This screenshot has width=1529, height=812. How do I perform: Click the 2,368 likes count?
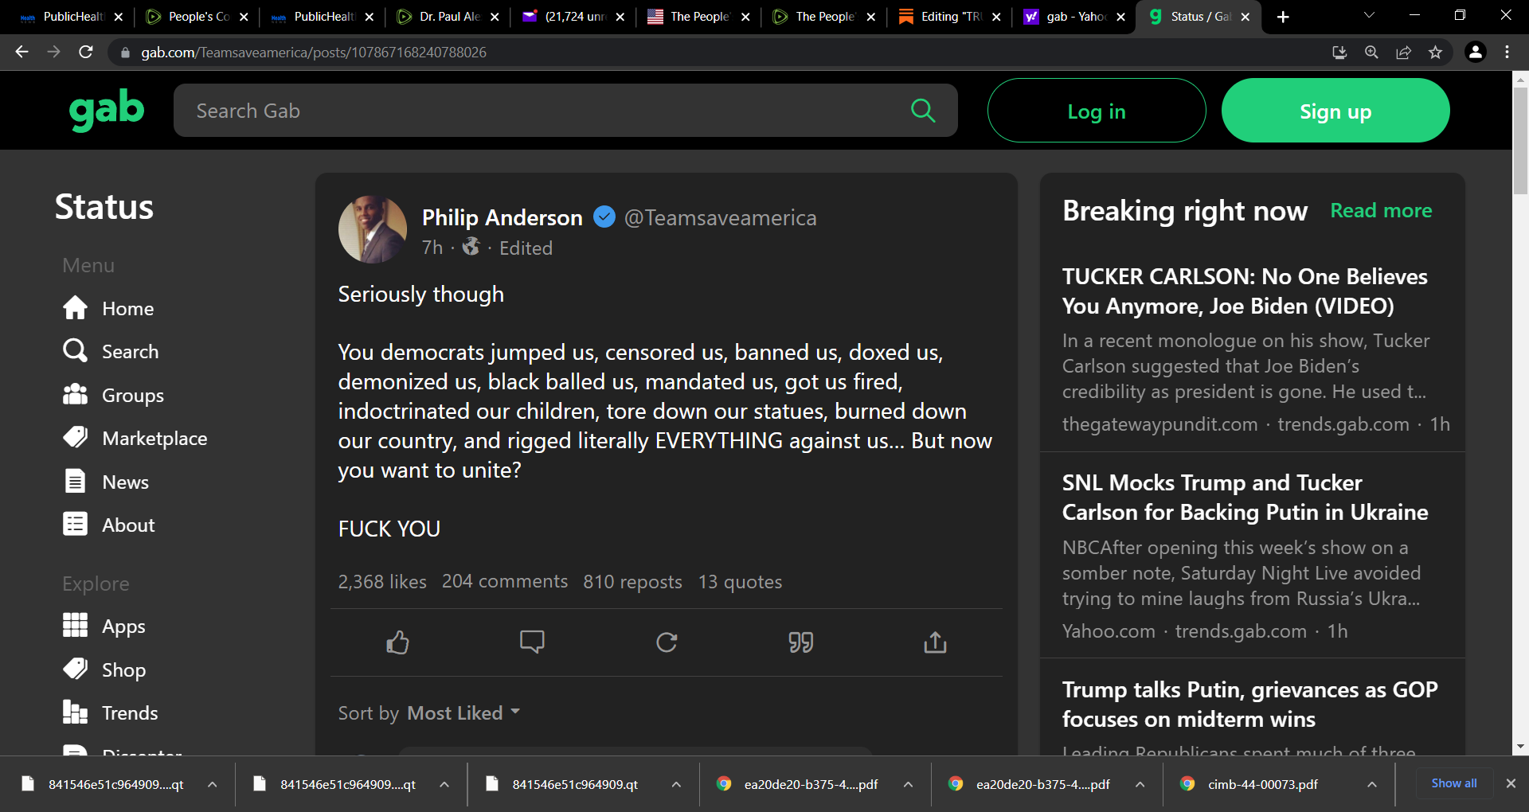click(x=382, y=582)
